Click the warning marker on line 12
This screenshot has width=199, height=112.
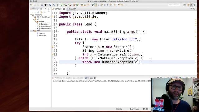point(53,17)
